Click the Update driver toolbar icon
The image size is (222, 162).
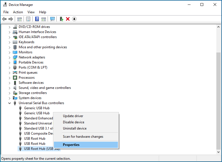(61, 19)
